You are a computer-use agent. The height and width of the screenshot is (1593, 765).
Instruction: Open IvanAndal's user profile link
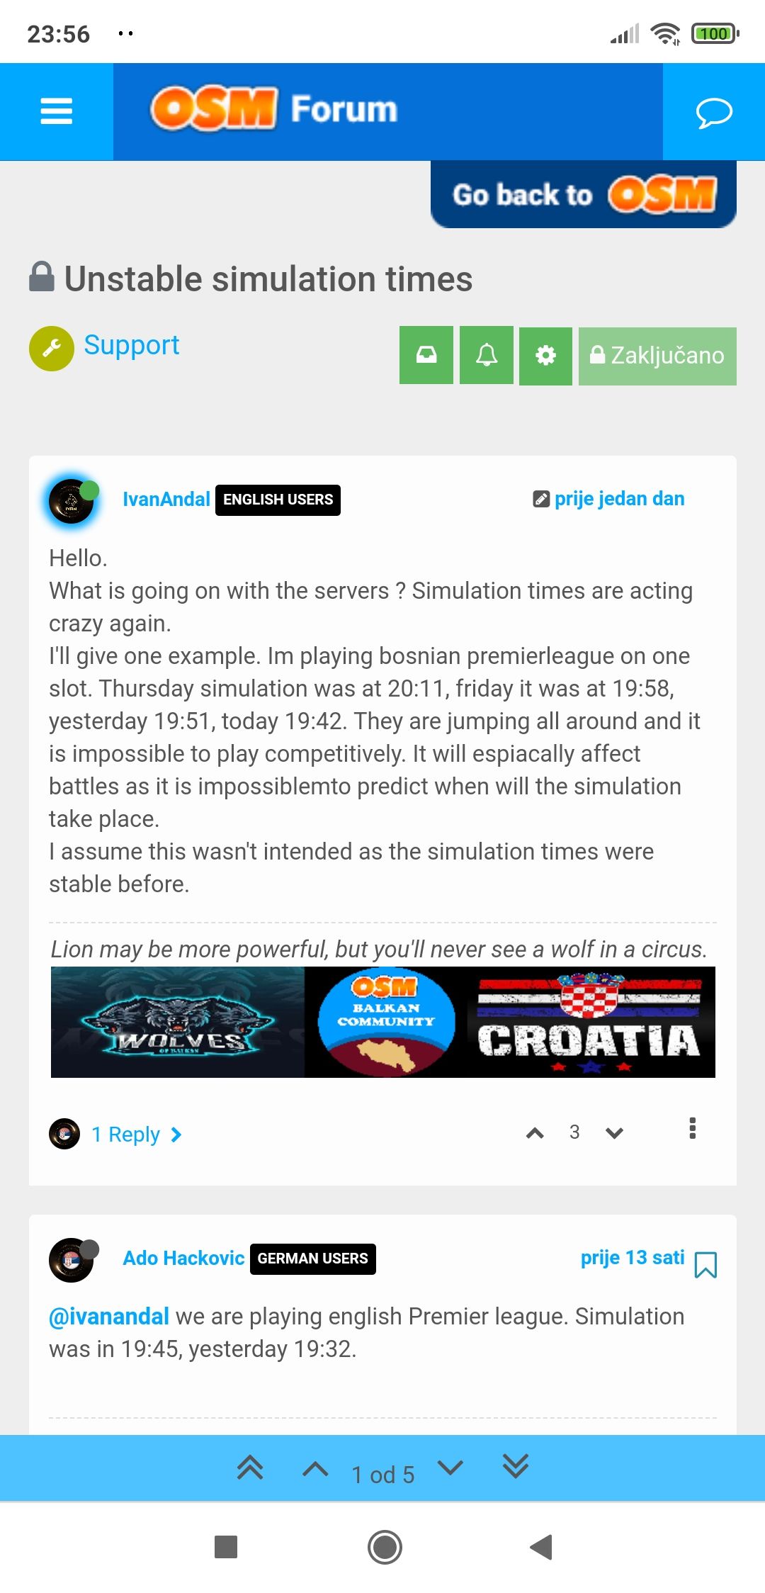click(x=166, y=500)
